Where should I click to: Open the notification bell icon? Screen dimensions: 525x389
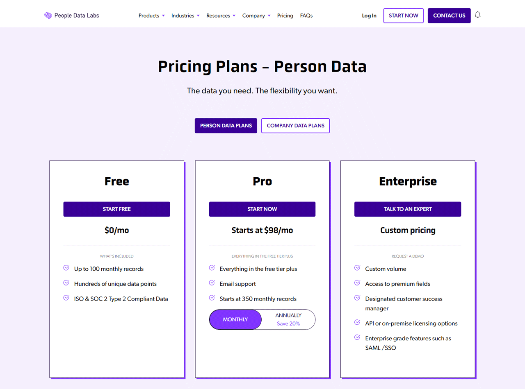click(x=477, y=14)
